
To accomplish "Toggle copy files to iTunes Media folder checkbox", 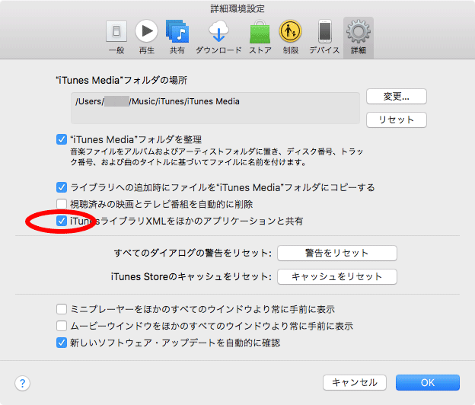I will pos(62,187).
